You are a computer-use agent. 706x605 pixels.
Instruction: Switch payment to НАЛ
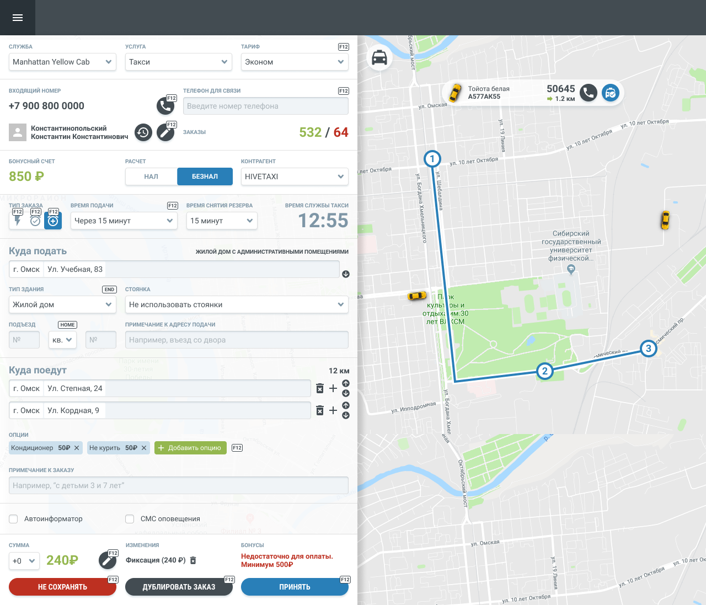click(x=151, y=176)
